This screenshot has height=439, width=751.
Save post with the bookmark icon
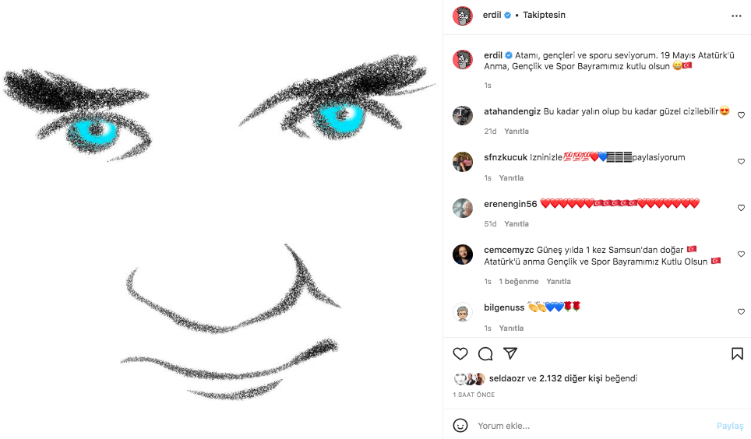coord(737,354)
